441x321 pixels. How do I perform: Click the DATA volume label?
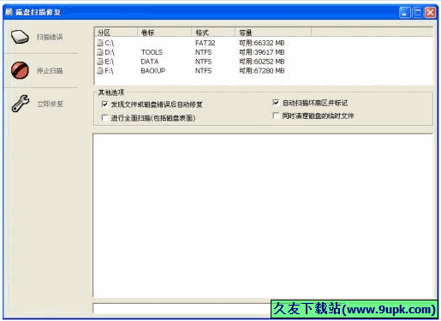click(x=150, y=62)
